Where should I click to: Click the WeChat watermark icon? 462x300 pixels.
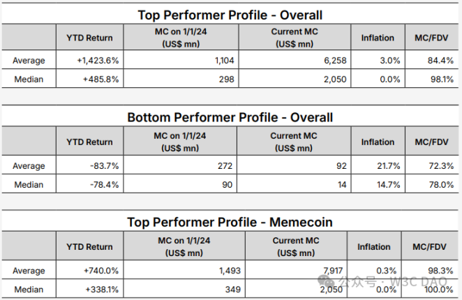(326, 282)
